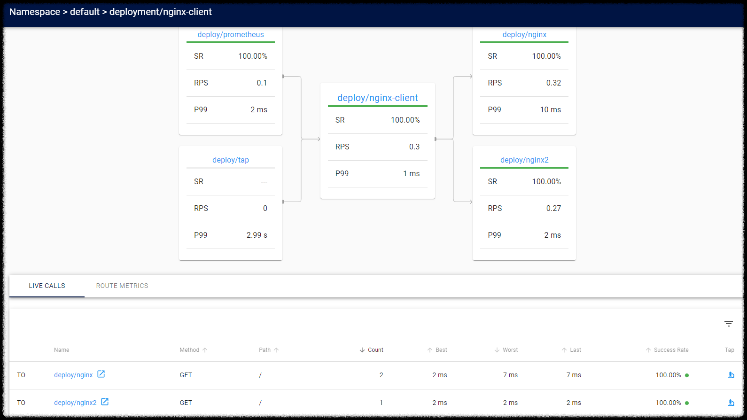Sort by Last latency column
Screen dimensions: 747x420
(x=571, y=350)
